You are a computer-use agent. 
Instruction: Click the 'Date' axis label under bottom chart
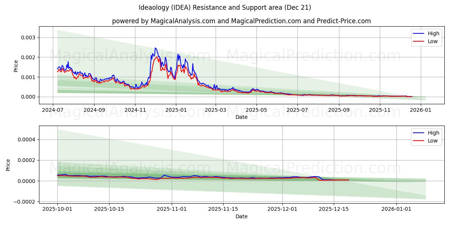click(x=241, y=216)
